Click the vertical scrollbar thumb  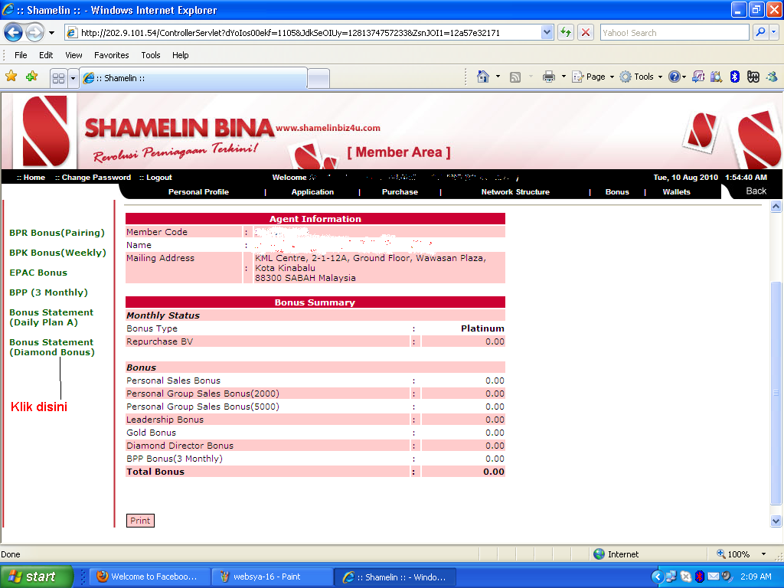click(x=776, y=393)
